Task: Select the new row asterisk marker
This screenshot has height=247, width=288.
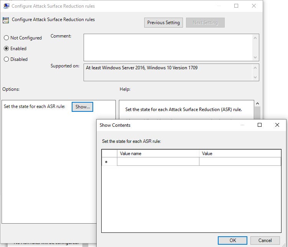Action: tap(106, 162)
